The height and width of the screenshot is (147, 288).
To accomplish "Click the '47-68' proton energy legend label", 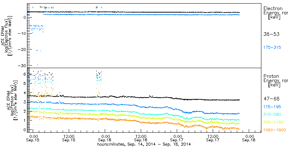I will point(271,99).
